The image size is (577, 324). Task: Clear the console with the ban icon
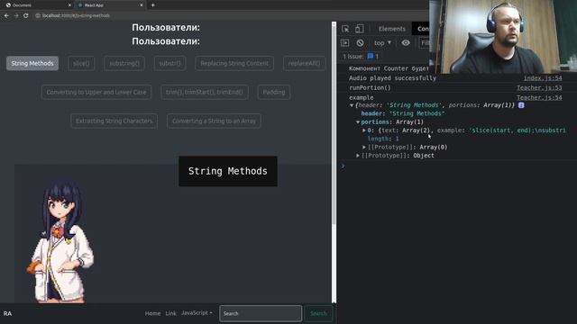click(360, 43)
